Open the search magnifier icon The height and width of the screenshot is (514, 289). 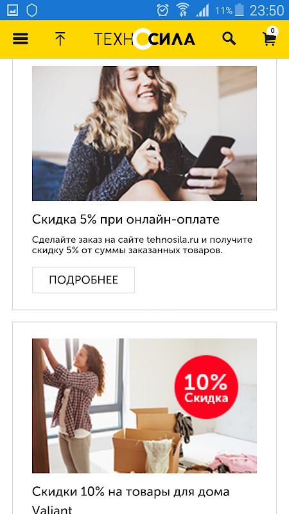click(229, 39)
